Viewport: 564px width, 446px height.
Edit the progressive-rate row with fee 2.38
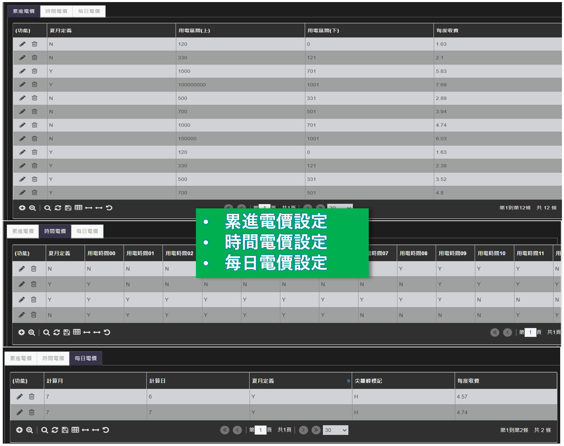(22, 166)
